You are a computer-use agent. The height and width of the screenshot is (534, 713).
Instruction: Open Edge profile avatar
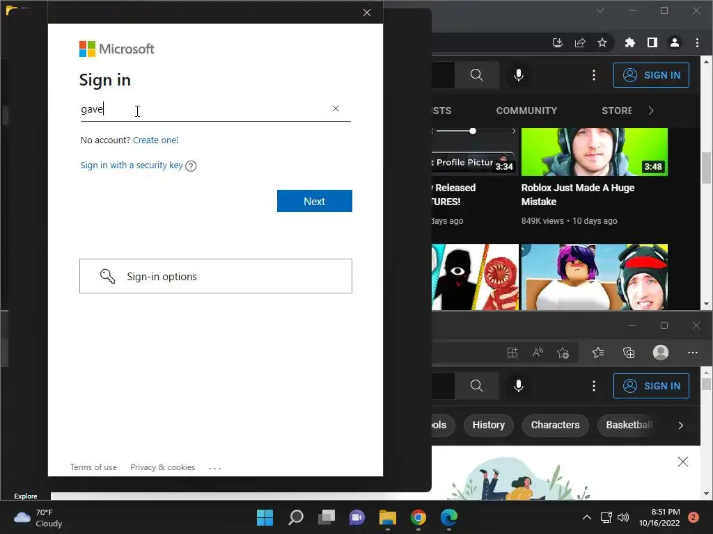pos(660,353)
